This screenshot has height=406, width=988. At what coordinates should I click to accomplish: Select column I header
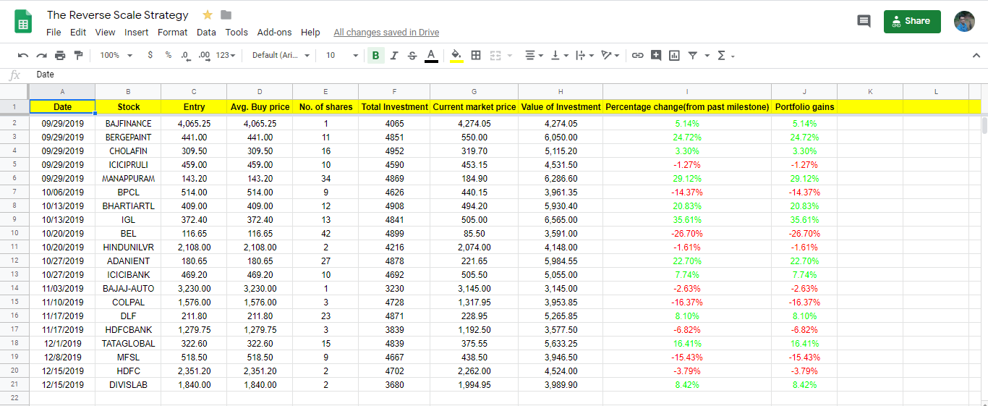pos(687,91)
